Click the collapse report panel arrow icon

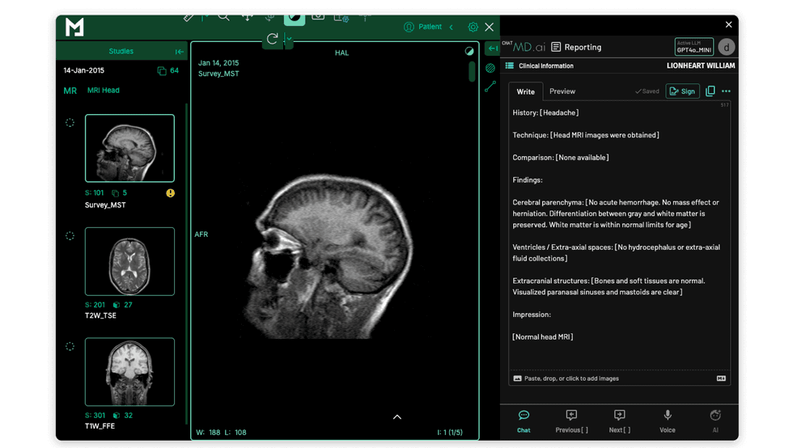coord(493,49)
